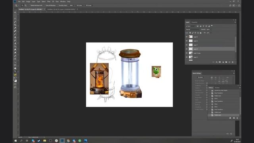This screenshot has width=254, height=143.
Task: Select the Brush tool
Action: (x=15, y=34)
